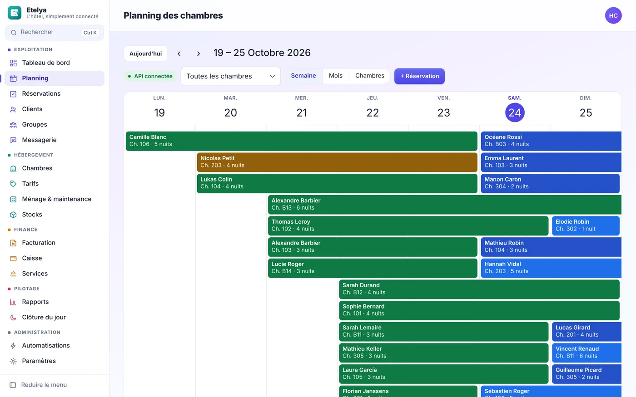Click the Stocks box icon
Image resolution: width=636 pixels, height=397 pixels.
13,215
